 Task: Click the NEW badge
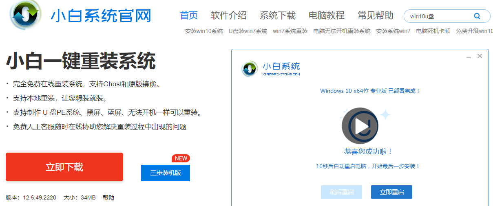click(x=181, y=158)
